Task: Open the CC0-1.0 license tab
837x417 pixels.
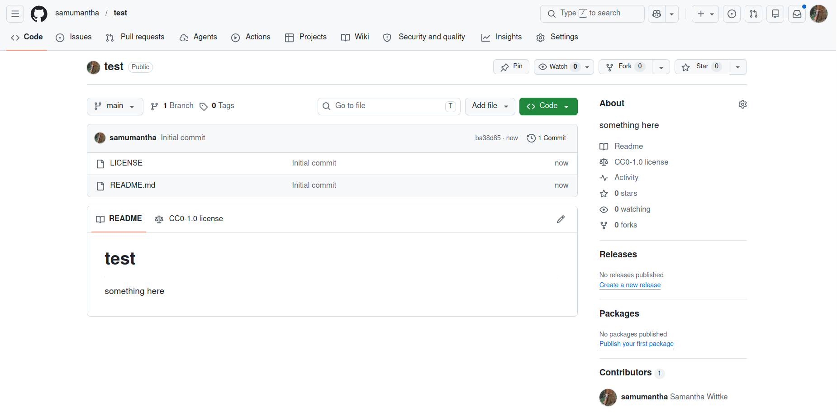Action: point(189,219)
